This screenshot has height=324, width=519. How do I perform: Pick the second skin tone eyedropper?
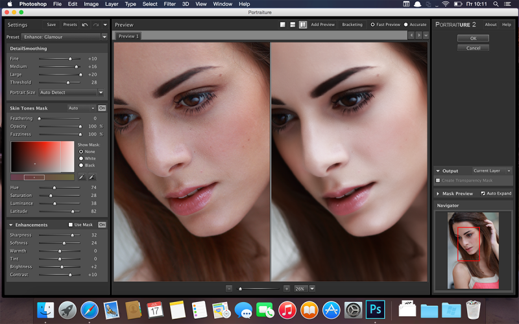click(x=92, y=177)
